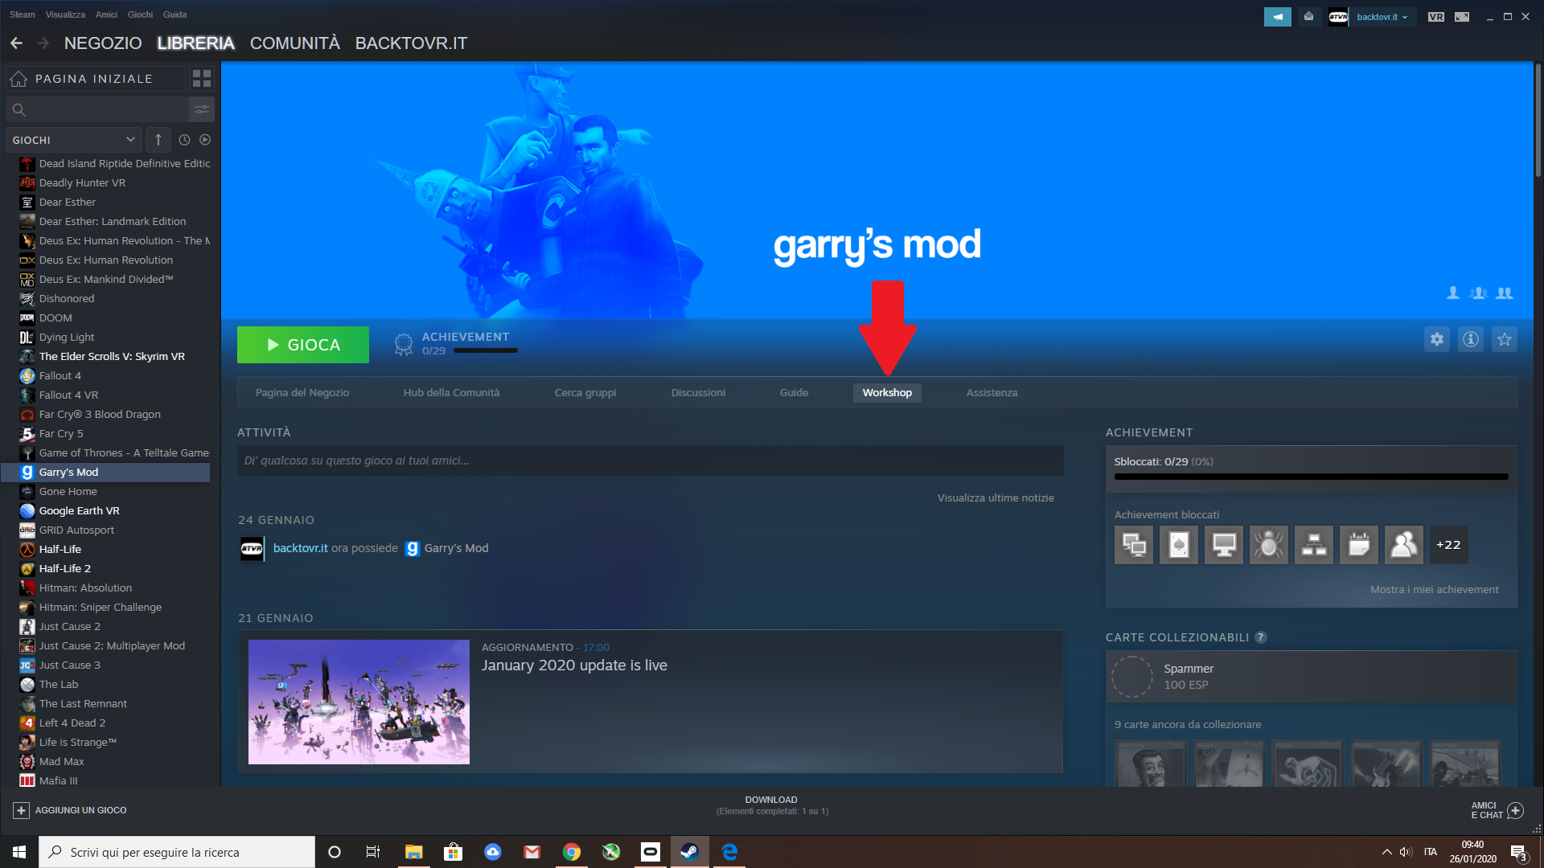Click the plus icon for Aggiungi un gioco
Screen dimensions: 1544x868
(22, 810)
